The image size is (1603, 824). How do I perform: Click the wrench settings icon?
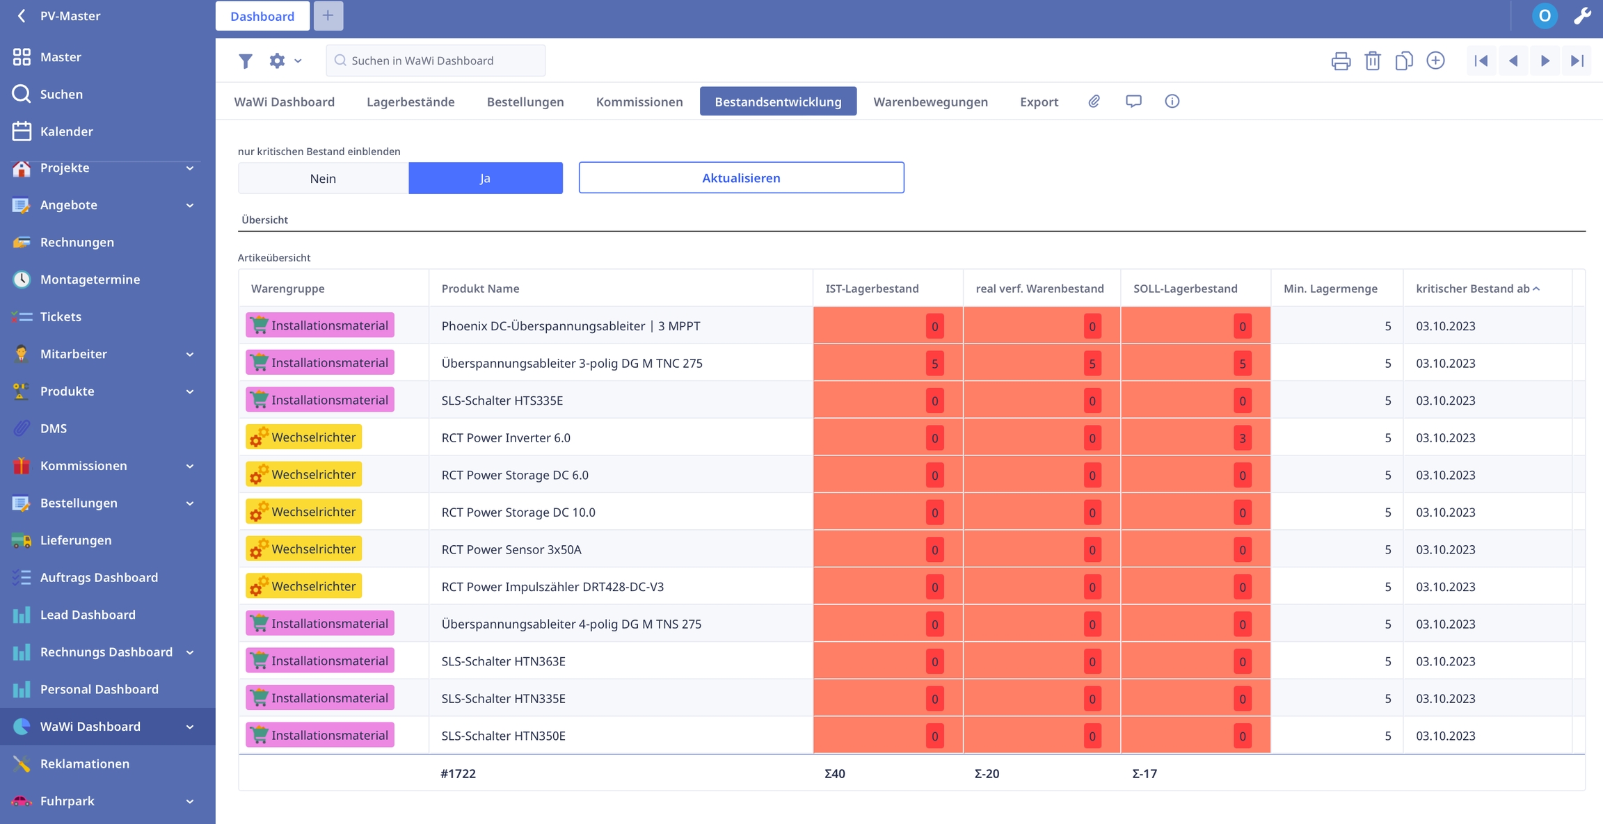tap(1582, 15)
